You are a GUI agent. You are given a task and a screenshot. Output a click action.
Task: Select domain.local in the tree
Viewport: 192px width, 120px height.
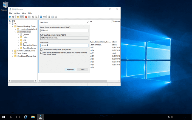[x=25, y=32]
